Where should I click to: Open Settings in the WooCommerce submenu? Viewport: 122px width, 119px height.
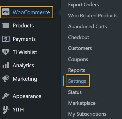pos(77,81)
